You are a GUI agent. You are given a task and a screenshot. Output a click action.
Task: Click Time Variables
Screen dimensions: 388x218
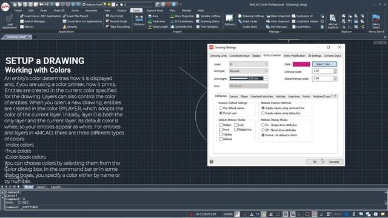pyautogui.click(x=207, y=27)
